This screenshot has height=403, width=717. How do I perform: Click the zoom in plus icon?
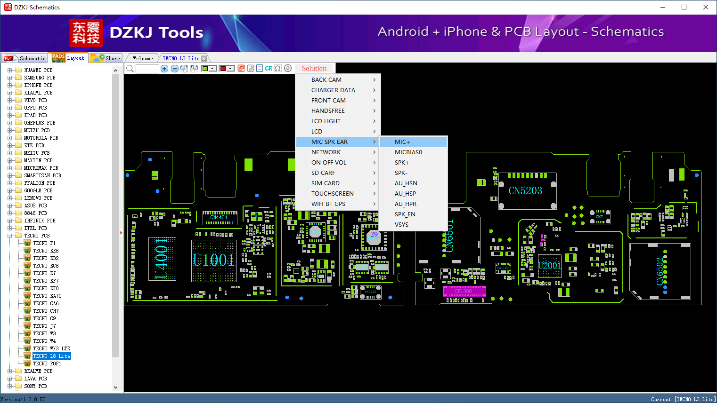point(164,69)
